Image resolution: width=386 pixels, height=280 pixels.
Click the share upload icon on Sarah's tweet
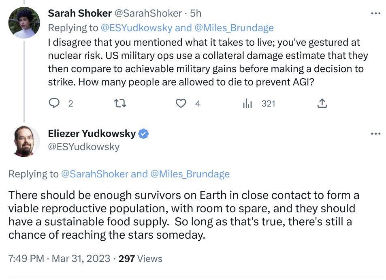pyautogui.click(x=322, y=103)
